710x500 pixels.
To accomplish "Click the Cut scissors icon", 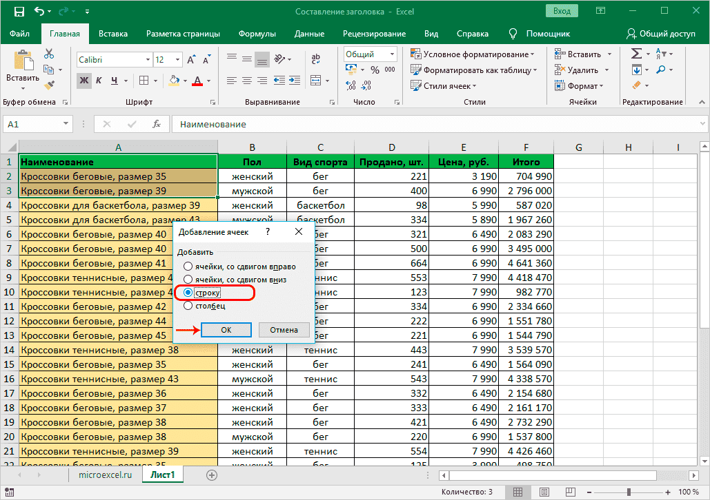I will (x=49, y=54).
